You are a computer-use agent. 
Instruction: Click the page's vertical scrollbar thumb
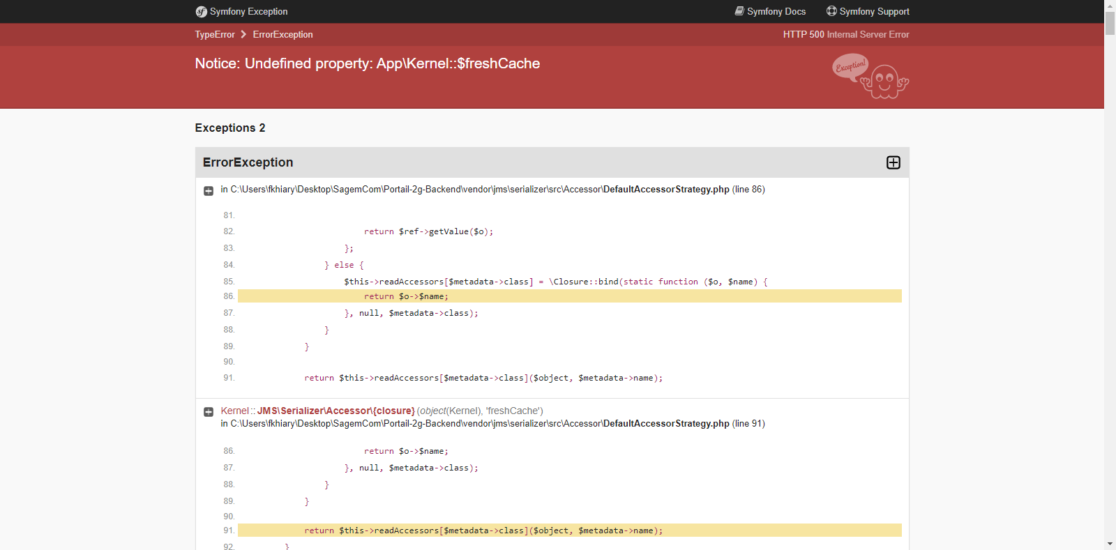(1110, 23)
